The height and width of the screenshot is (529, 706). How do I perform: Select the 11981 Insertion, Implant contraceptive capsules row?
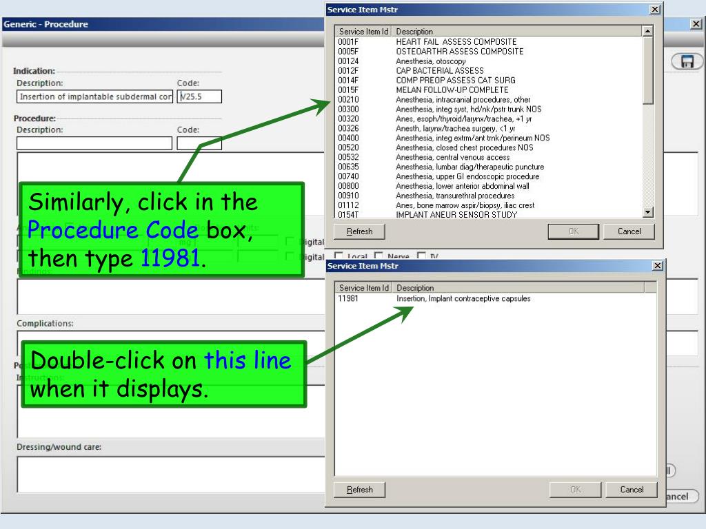click(x=492, y=298)
